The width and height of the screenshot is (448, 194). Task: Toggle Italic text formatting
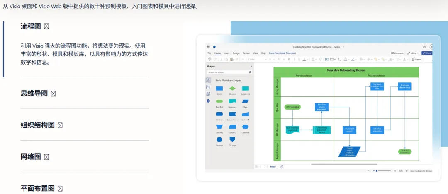pos(294,59)
